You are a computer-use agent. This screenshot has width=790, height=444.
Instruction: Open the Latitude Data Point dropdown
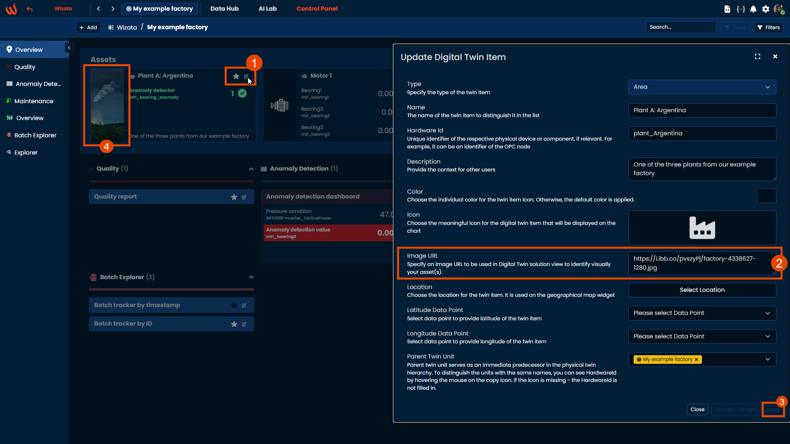click(x=702, y=313)
